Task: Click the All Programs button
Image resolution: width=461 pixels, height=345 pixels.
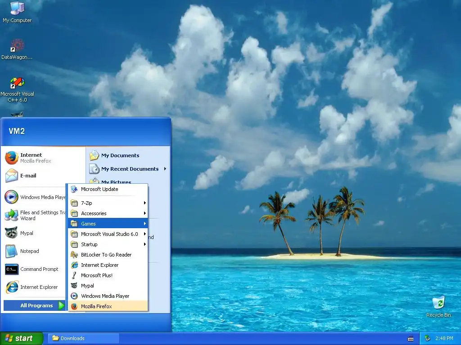Action: click(x=34, y=305)
